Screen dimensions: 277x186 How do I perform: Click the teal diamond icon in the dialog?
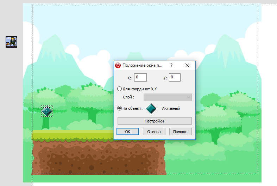pos(151,109)
